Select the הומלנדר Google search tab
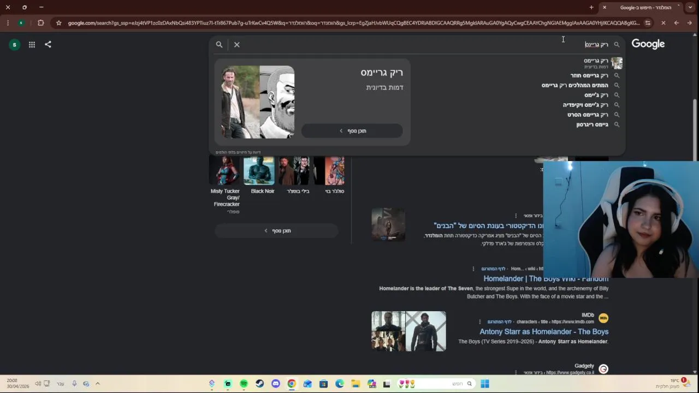This screenshot has width=699, height=393. coord(642,8)
